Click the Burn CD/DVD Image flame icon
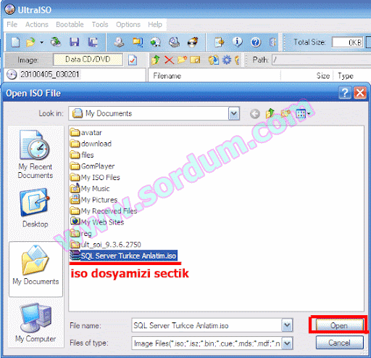 (x=193, y=42)
